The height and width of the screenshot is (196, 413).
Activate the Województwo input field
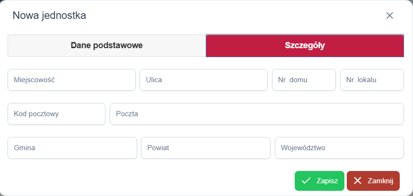pyautogui.click(x=339, y=148)
